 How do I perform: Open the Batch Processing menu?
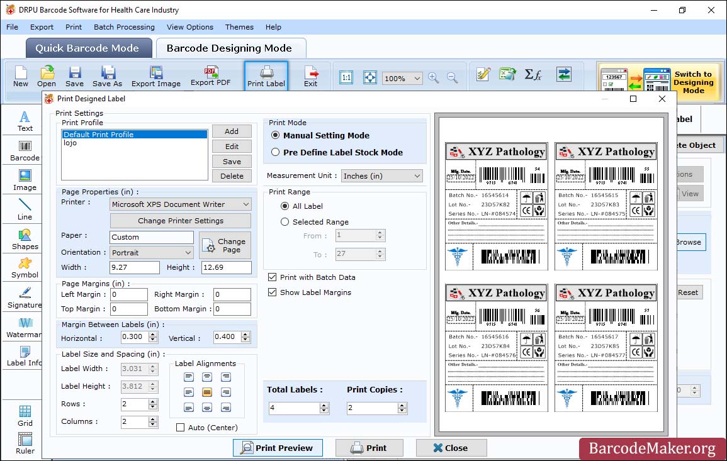pyautogui.click(x=124, y=27)
